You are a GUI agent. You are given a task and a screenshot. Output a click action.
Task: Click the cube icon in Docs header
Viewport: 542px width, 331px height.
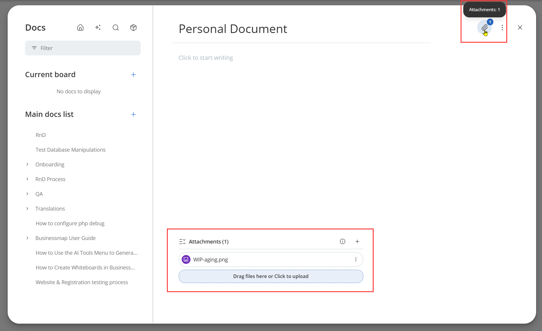[133, 28]
